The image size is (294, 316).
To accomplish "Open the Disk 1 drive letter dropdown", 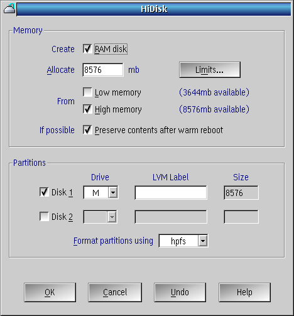I will pyautogui.click(x=113, y=192).
